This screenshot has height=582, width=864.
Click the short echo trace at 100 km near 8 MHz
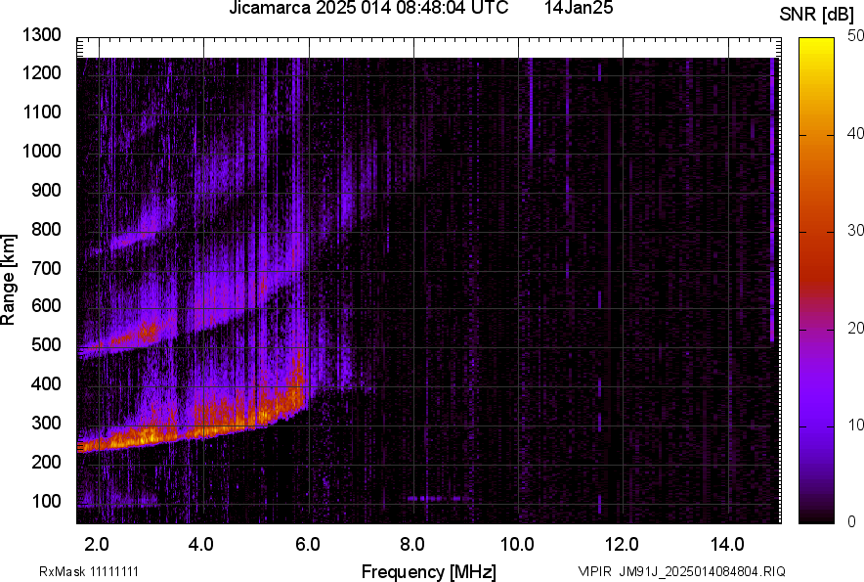point(439,498)
